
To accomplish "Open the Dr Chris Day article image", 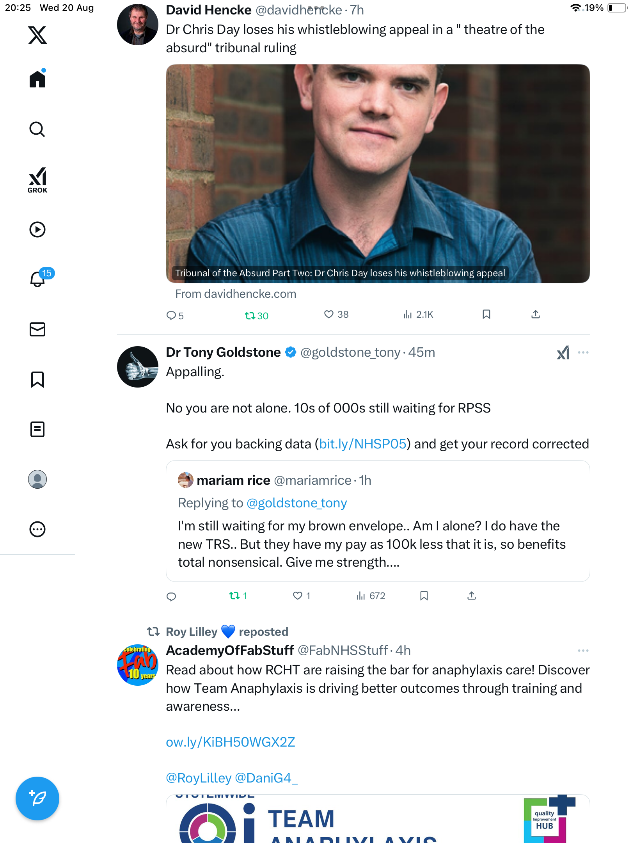I will (x=378, y=174).
